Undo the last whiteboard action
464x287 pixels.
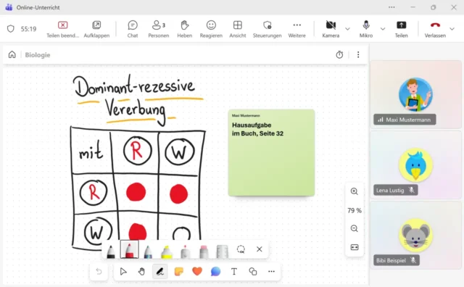pos(99,271)
